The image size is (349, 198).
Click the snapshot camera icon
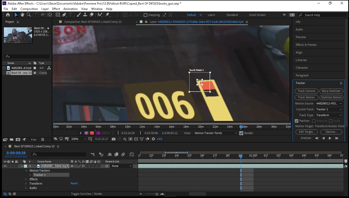point(114,139)
